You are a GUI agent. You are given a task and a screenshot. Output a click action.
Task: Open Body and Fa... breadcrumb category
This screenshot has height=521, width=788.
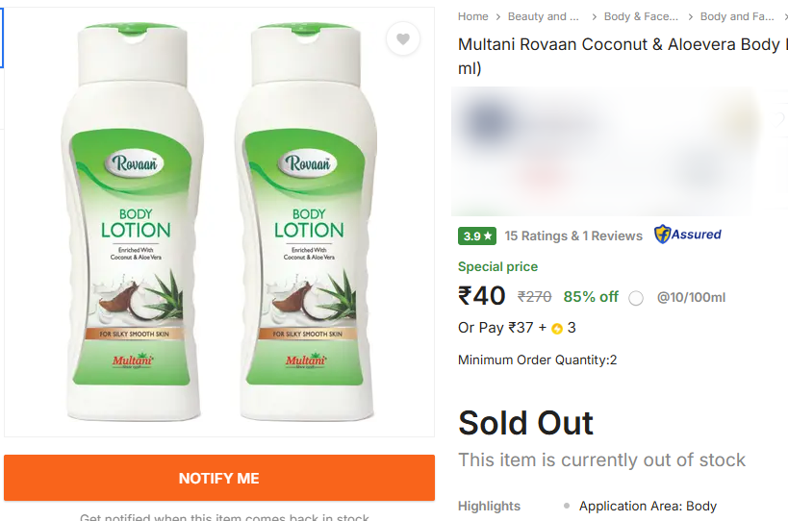tap(737, 16)
